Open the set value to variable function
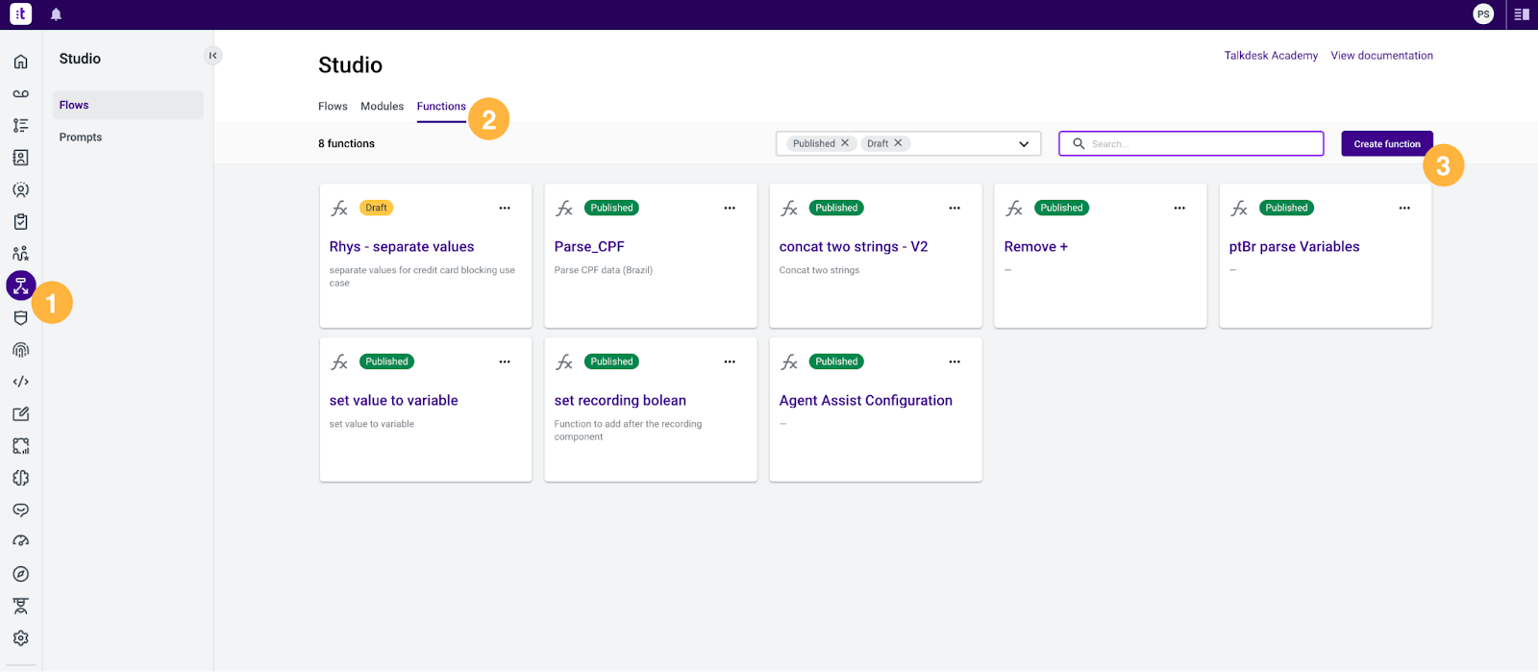 [x=393, y=401]
